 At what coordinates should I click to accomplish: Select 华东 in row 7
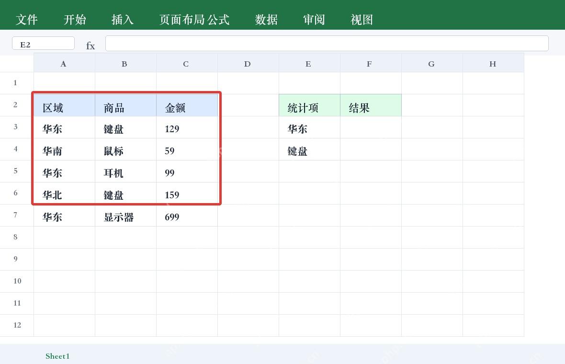pos(64,215)
